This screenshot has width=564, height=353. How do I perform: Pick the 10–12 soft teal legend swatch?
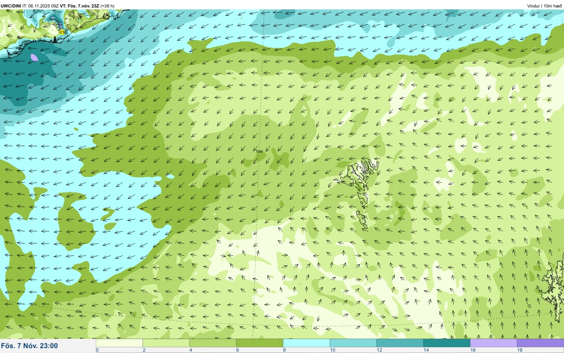[x=353, y=343]
